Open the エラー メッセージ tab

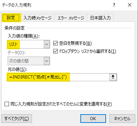pyautogui.click(x=71, y=18)
